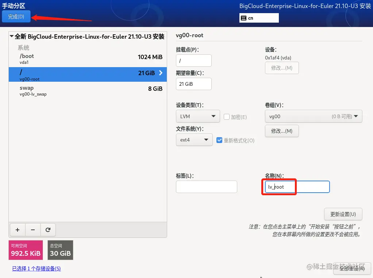This screenshot has width=373, height=278.
Task: Toggle the encrypt (加密) checkbox
Action: click(227, 117)
